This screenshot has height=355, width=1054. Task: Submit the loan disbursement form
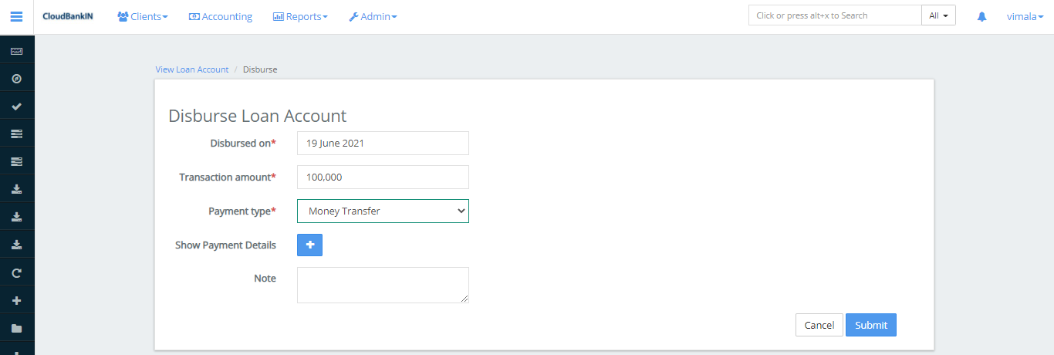click(x=870, y=325)
